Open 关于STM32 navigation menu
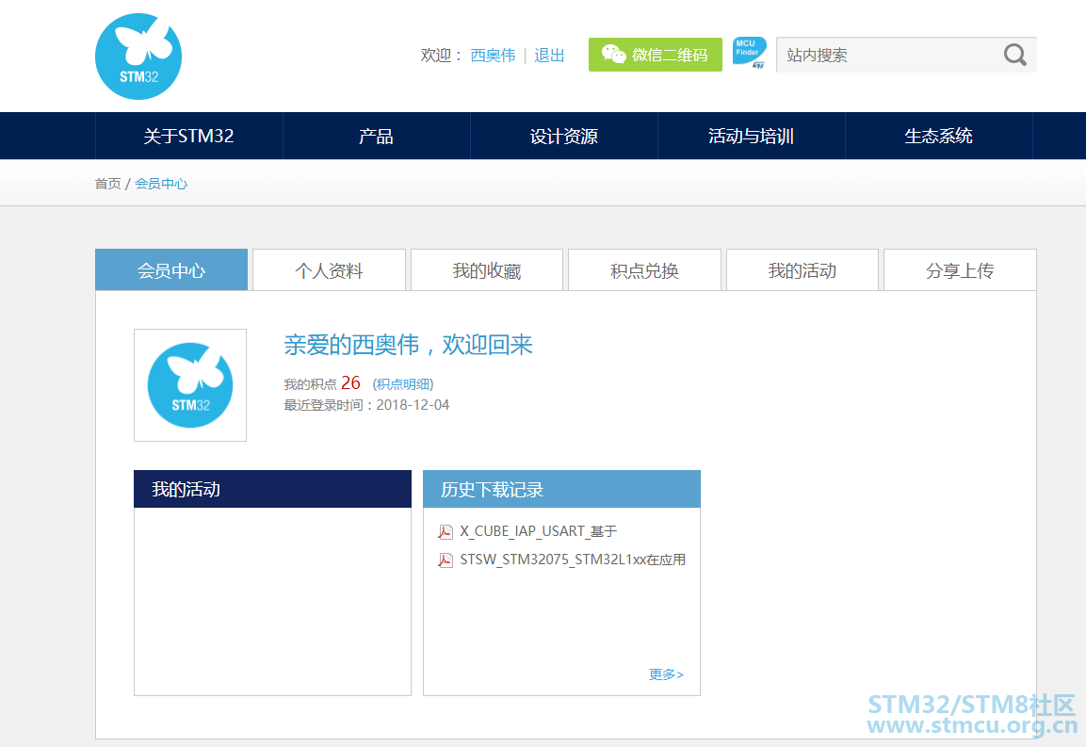The image size is (1086, 747). point(189,136)
